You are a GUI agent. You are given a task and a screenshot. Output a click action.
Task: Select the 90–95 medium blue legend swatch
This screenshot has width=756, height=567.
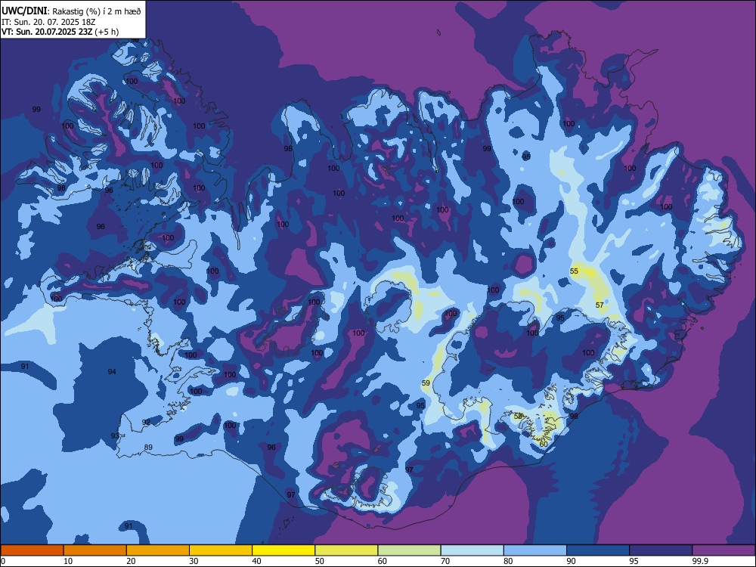tap(598, 550)
